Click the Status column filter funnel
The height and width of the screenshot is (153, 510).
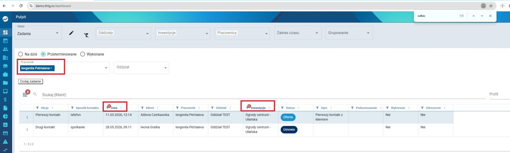tap(282, 108)
